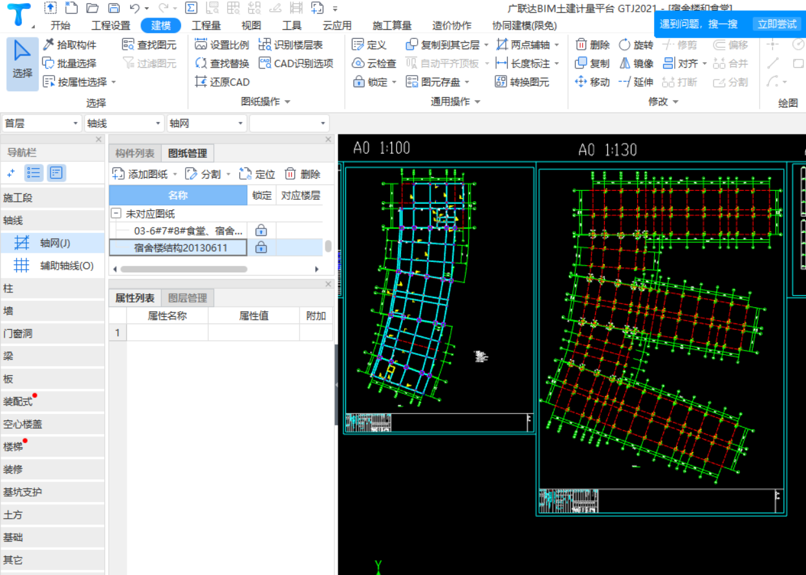Run 云检查 cloud check
This screenshot has height=575, width=806.
[374, 63]
